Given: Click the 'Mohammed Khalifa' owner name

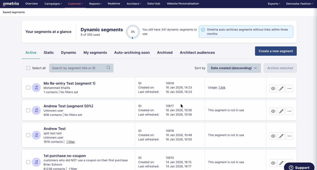Looking at the screenshot, I should pos(57,88).
